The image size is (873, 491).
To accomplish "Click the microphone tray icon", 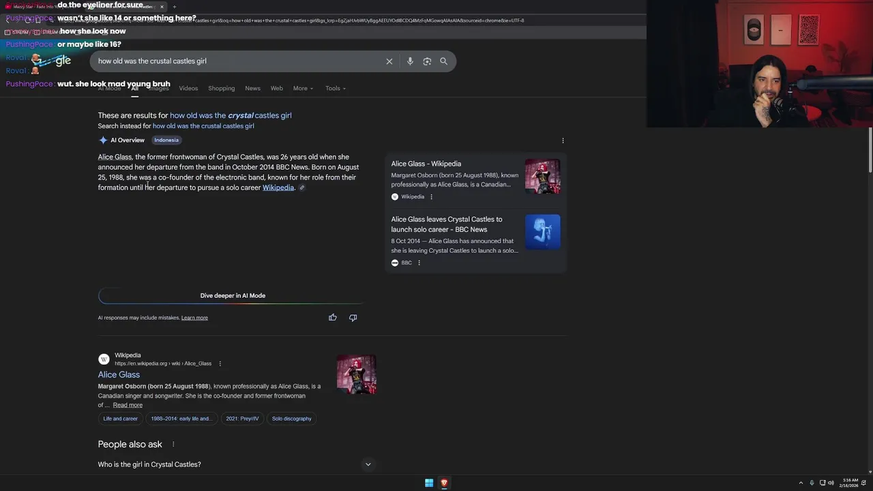I will click(812, 483).
